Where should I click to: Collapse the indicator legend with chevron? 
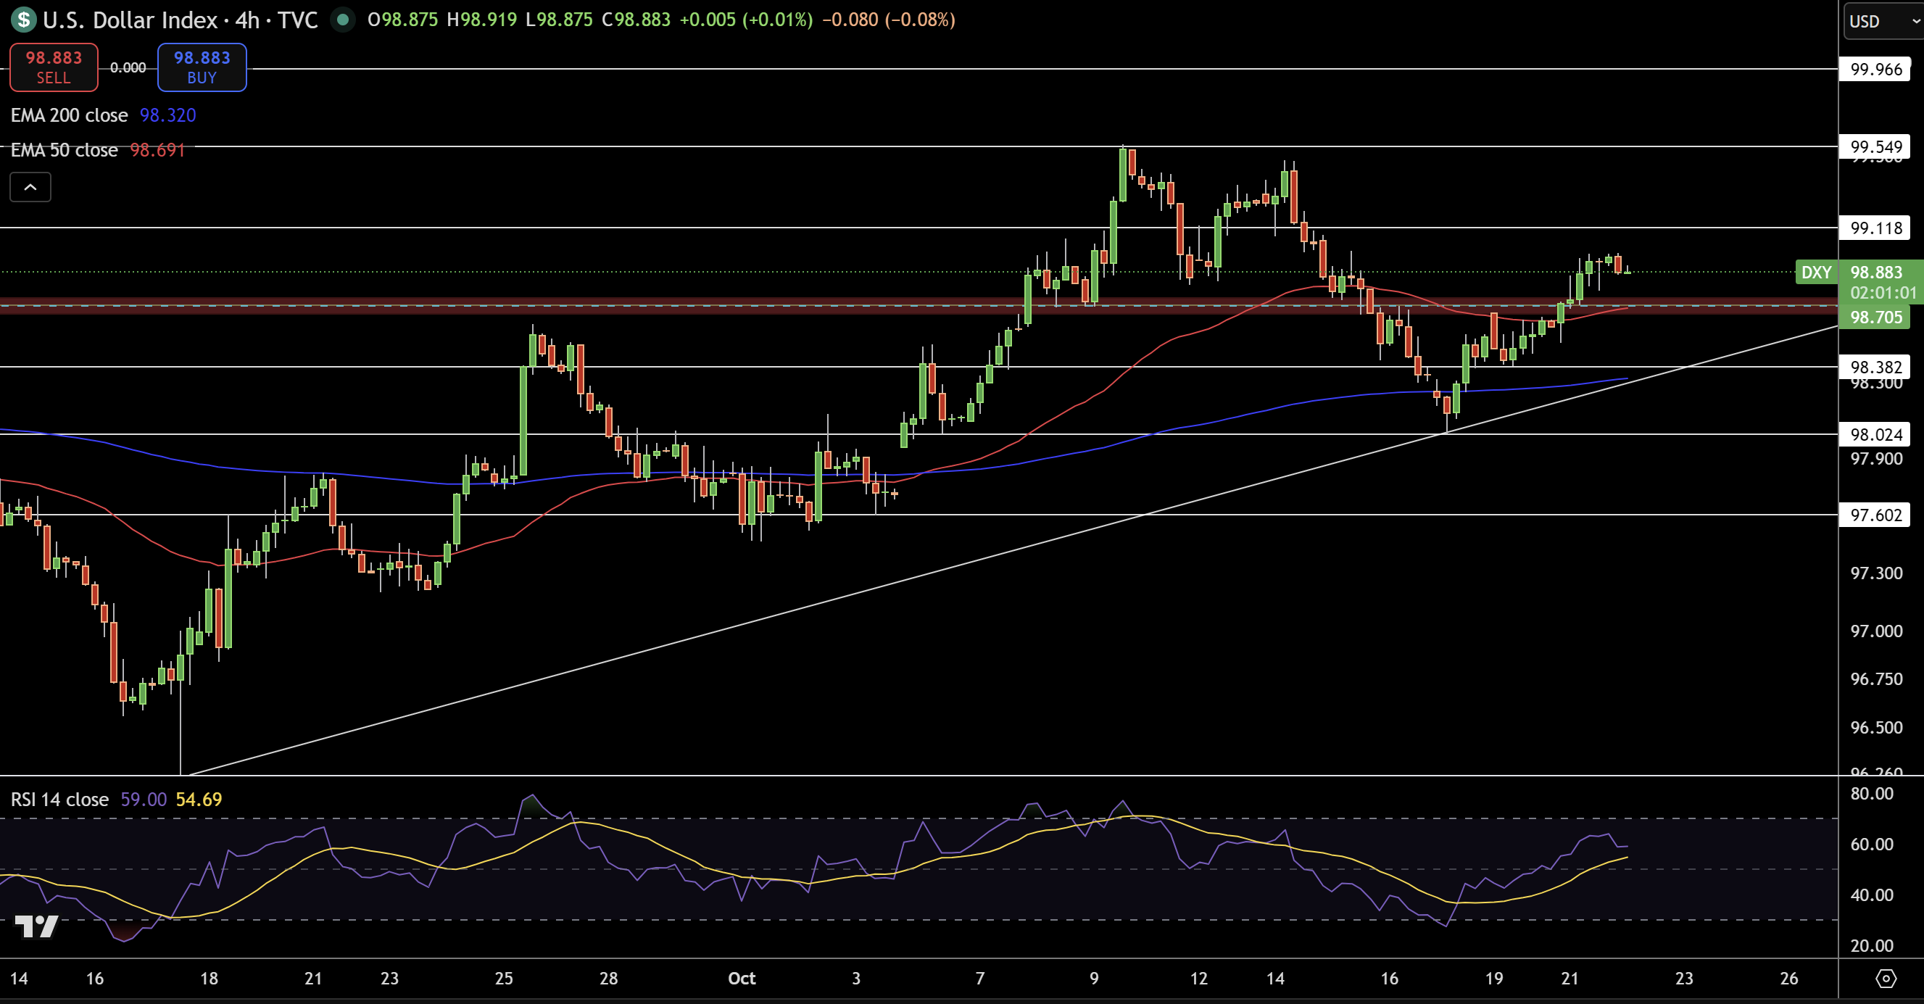click(x=30, y=187)
